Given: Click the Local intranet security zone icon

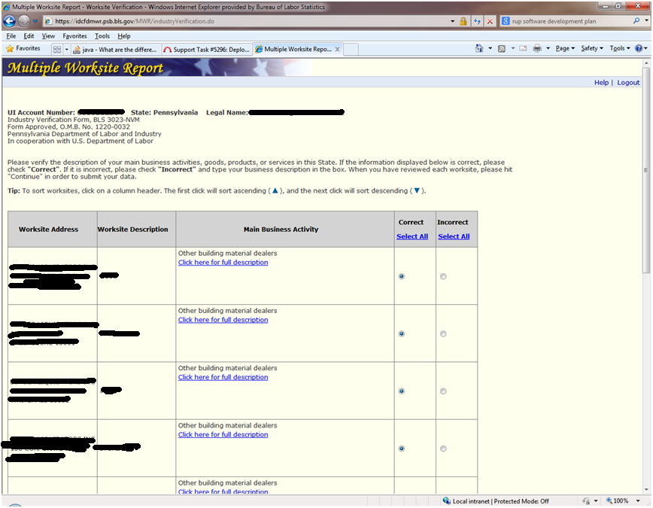Looking at the screenshot, I should tap(446, 500).
